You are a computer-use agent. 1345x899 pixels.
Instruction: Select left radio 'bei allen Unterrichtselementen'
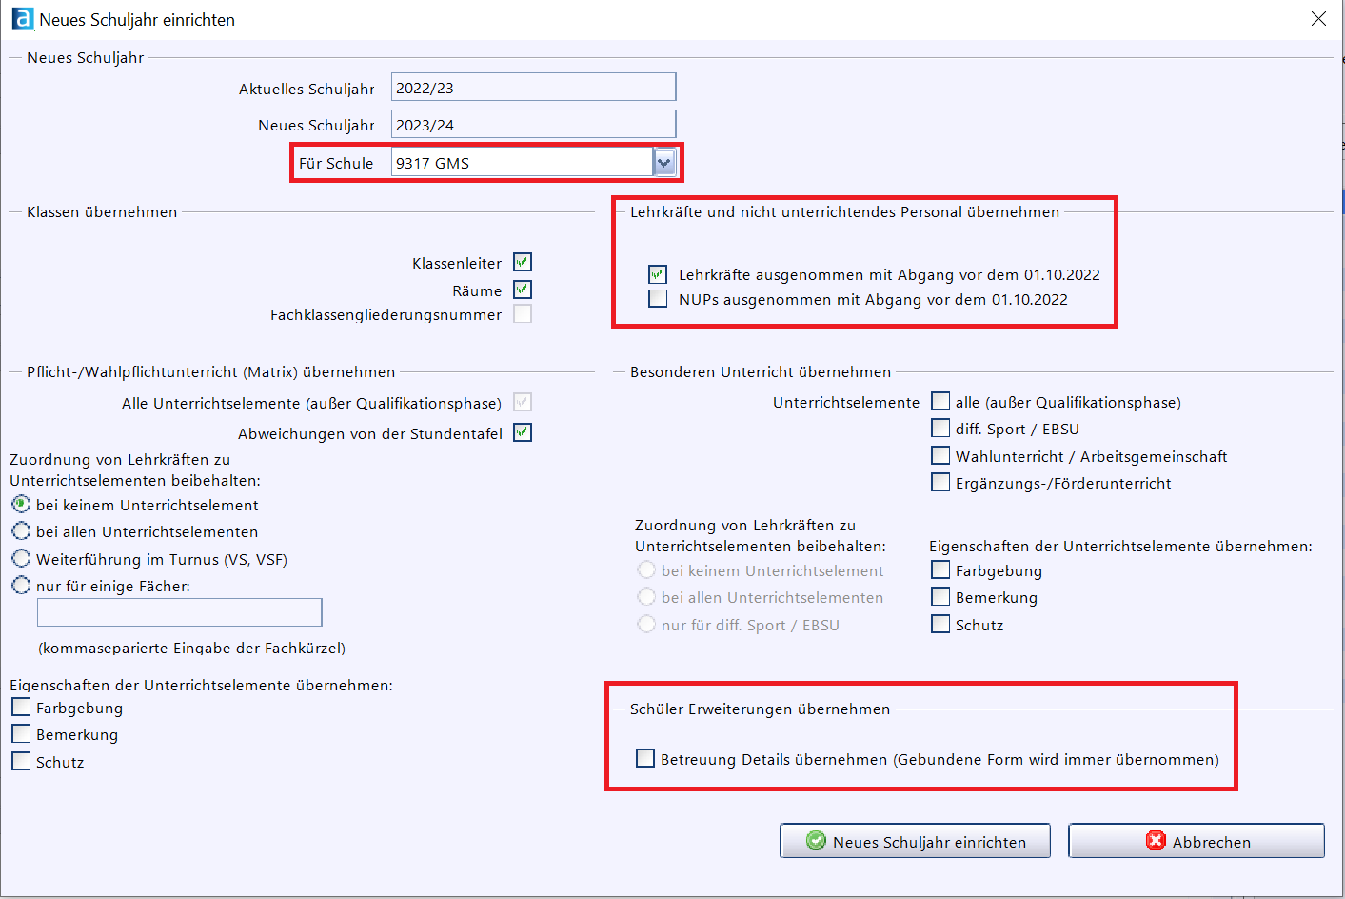21,530
